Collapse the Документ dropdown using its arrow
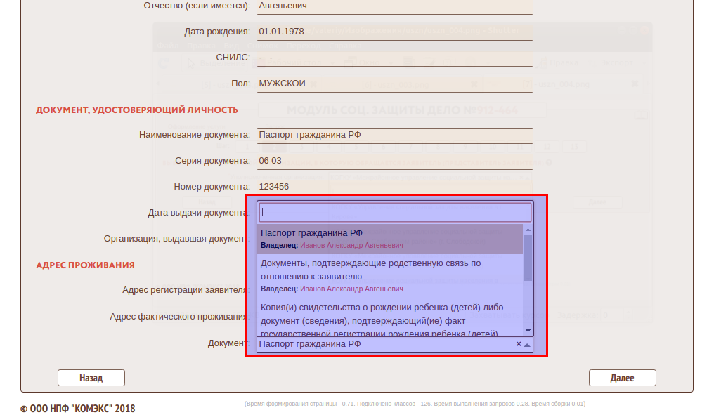 [527, 345]
